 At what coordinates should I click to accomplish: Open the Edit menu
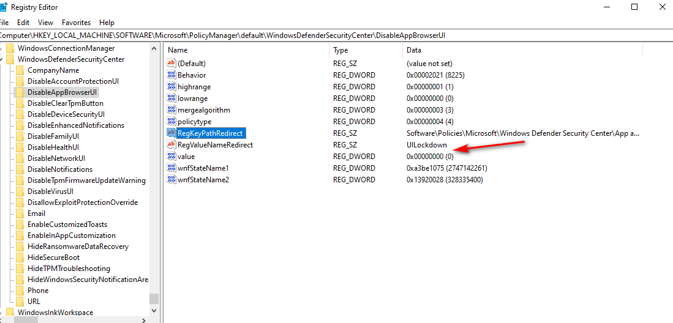pyautogui.click(x=23, y=22)
